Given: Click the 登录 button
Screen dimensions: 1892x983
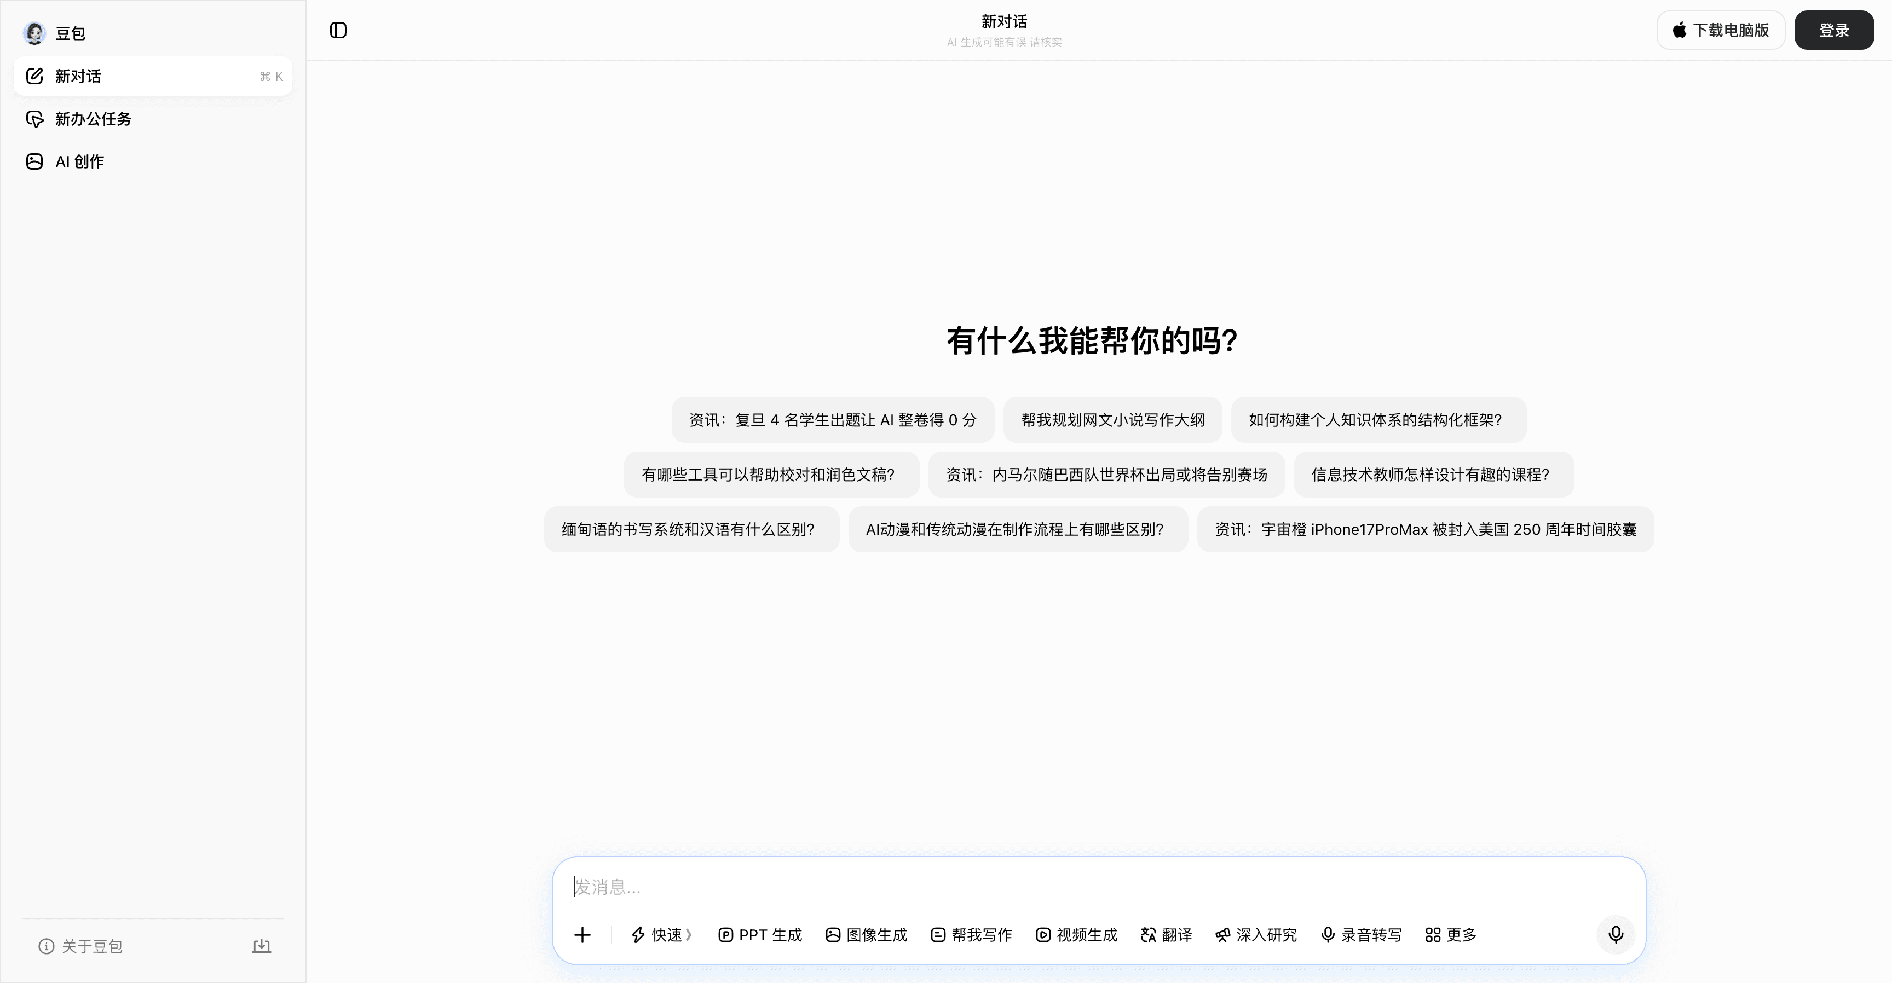Looking at the screenshot, I should tap(1834, 30).
